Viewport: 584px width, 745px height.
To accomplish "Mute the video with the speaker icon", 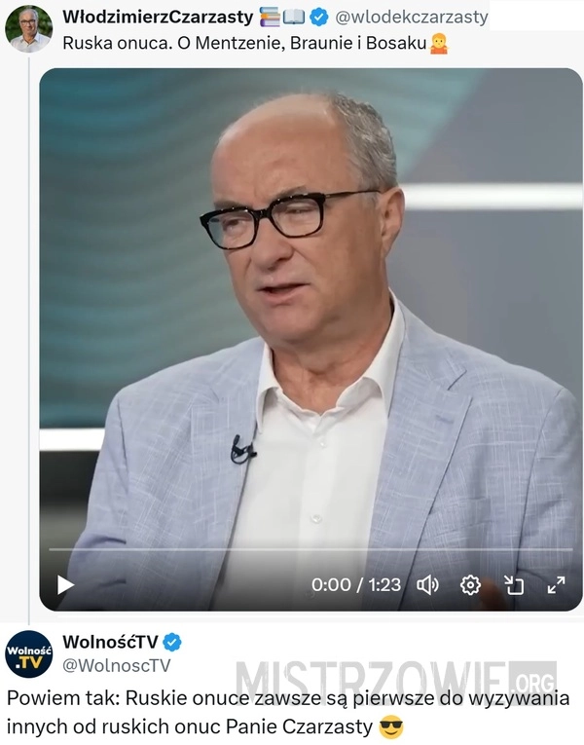I will tap(427, 585).
